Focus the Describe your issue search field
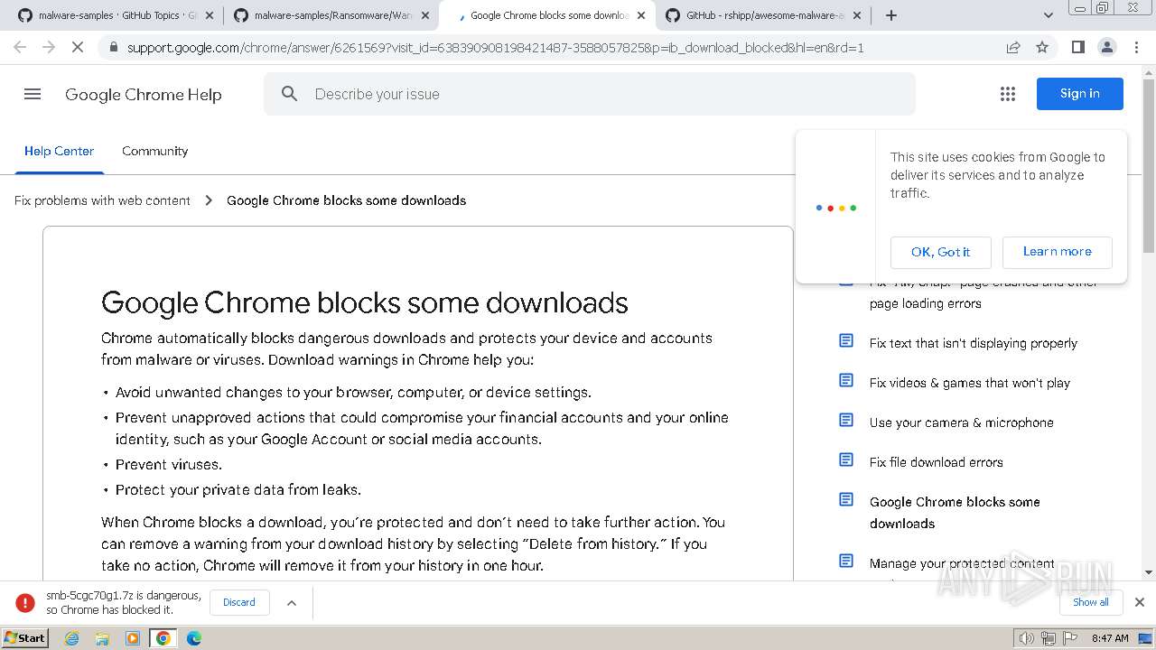 pos(590,94)
